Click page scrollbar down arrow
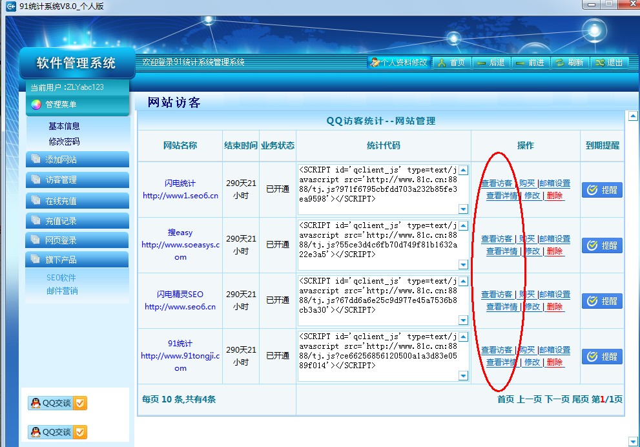Viewport: 640px width, 447px height. (633, 441)
